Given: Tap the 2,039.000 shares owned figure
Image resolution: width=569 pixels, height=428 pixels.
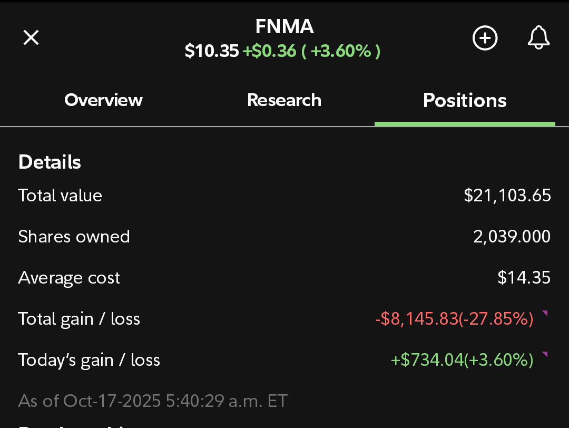Looking at the screenshot, I should (x=512, y=237).
